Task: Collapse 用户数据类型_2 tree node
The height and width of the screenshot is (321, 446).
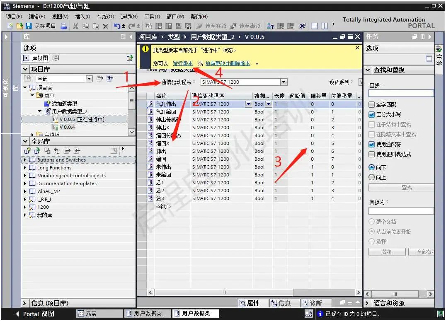Action: (x=40, y=111)
